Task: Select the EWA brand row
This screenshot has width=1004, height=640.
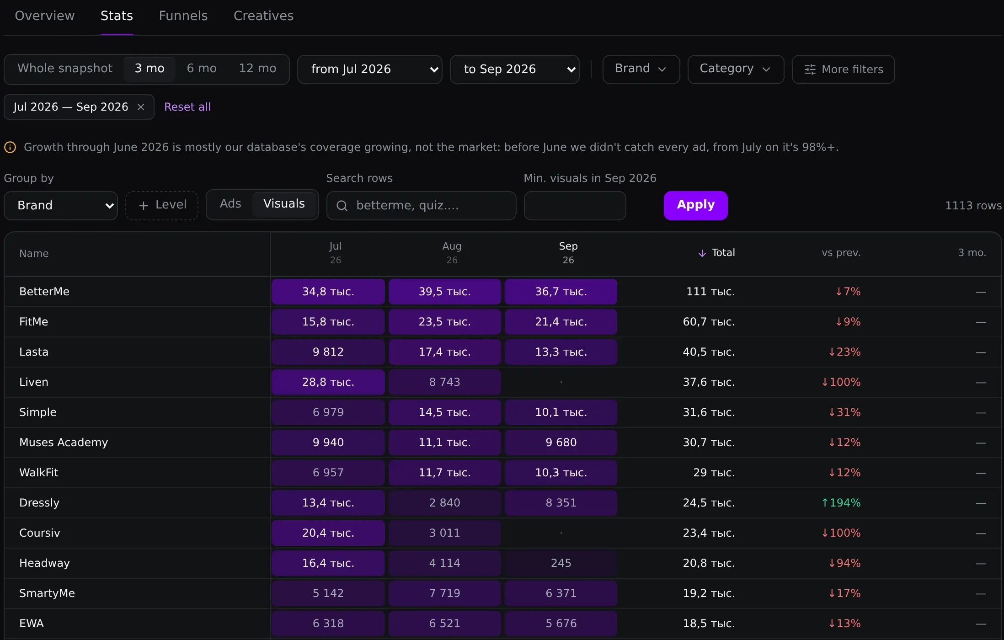Action: click(x=503, y=624)
